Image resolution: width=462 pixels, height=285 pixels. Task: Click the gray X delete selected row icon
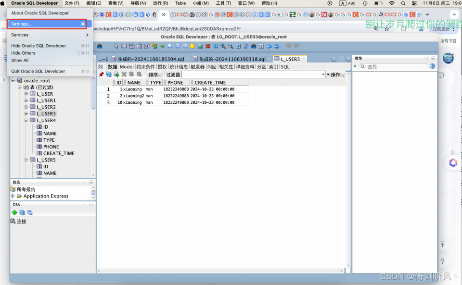(x=124, y=74)
